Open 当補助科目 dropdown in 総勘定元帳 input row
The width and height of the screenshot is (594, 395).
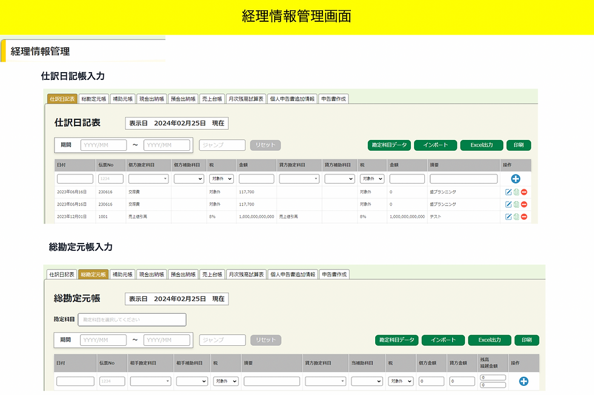pyautogui.click(x=367, y=381)
